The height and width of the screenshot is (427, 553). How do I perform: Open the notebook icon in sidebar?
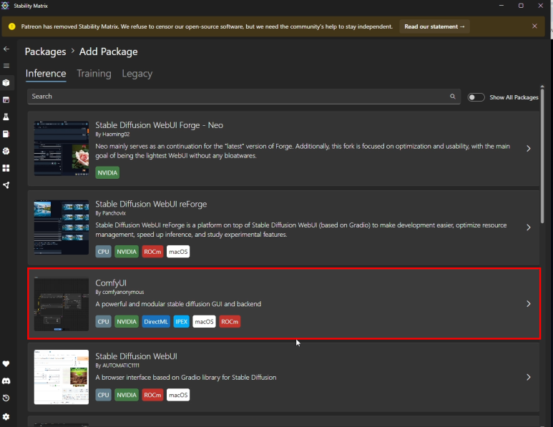click(x=6, y=134)
